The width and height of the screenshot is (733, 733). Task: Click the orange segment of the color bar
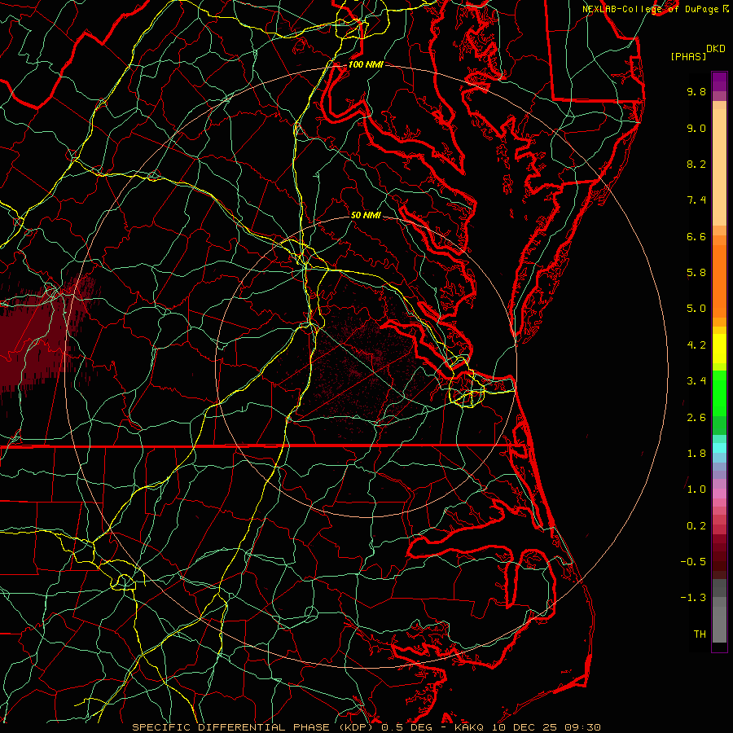click(x=719, y=281)
